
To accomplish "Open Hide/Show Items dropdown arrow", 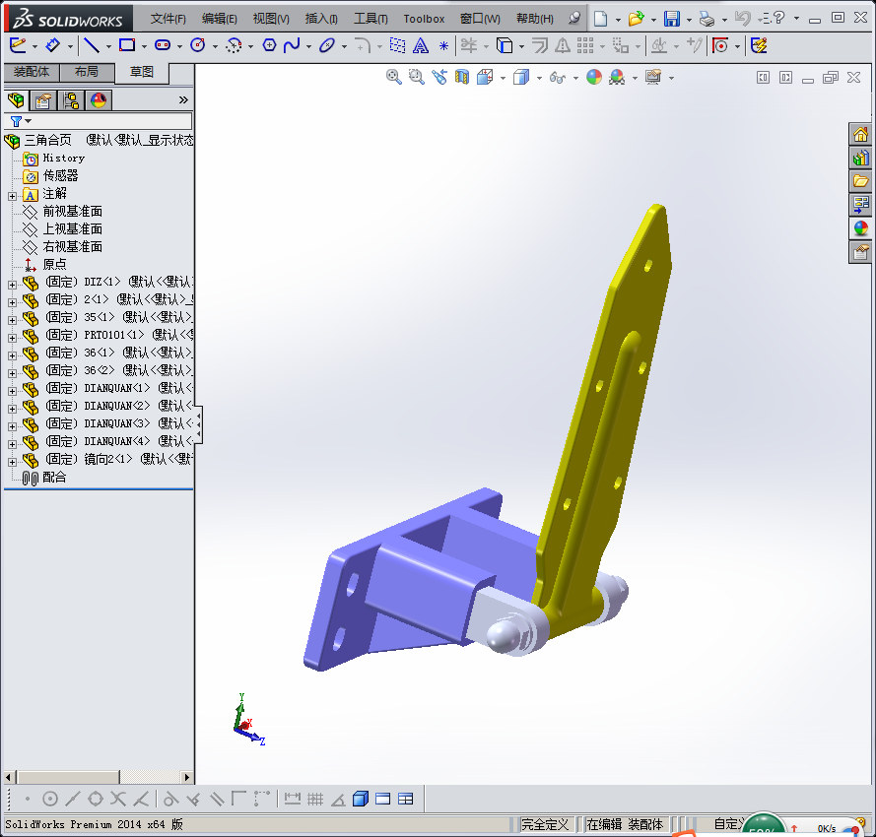I will pos(574,78).
